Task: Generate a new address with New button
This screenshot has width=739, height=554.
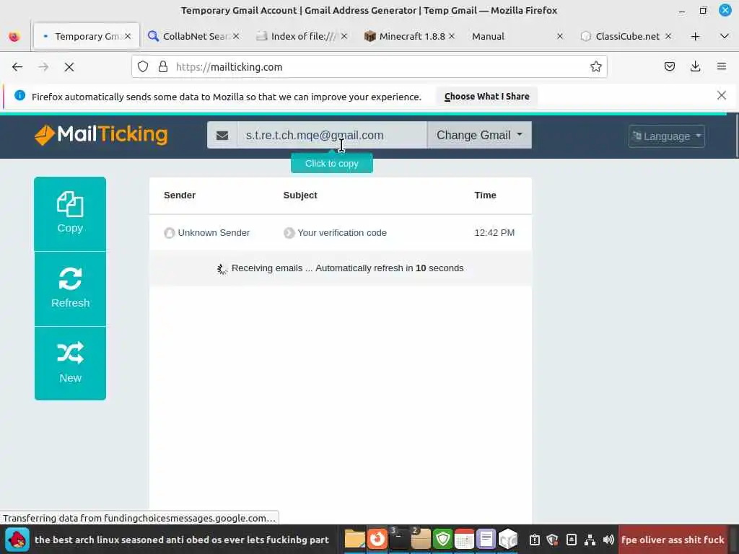Action: (70, 364)
